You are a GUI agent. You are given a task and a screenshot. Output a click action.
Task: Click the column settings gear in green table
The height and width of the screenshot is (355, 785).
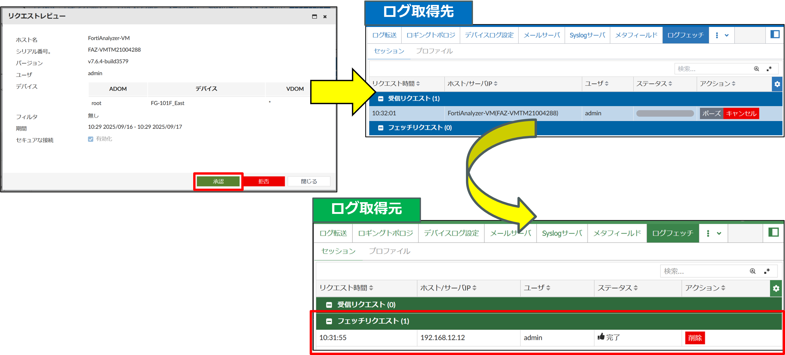click(776, 288)
